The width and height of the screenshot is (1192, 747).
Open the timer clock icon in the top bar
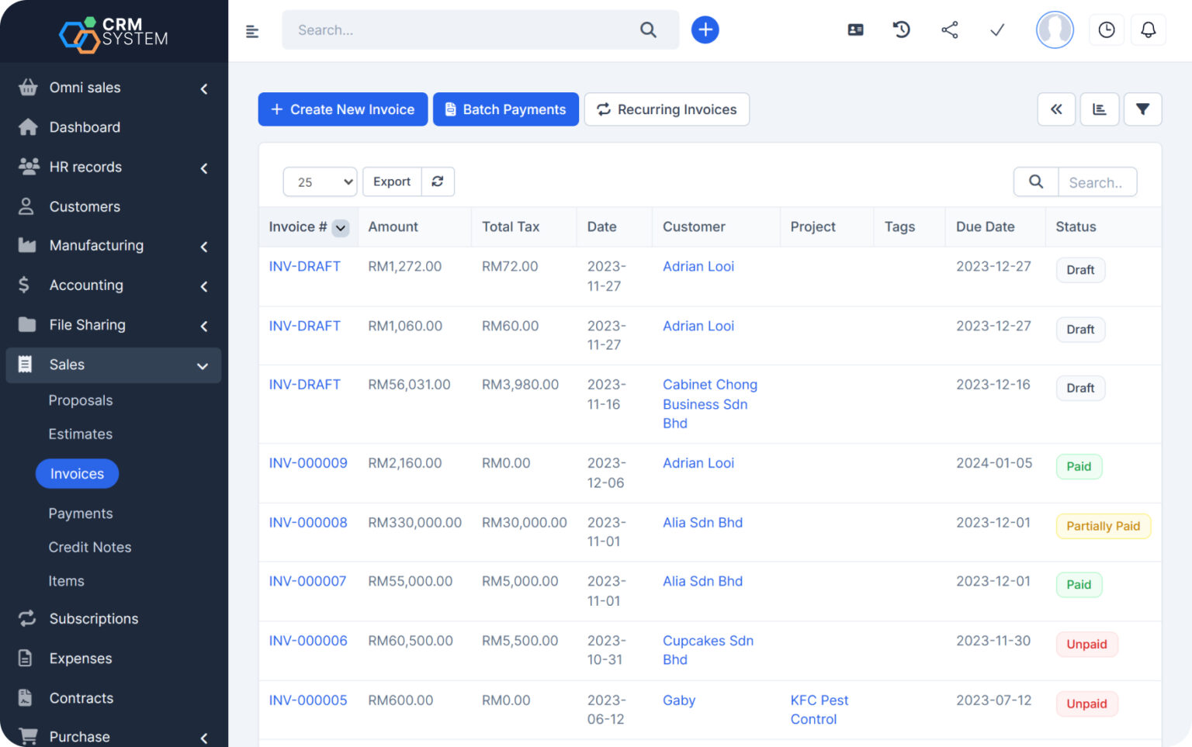[x=1106, y=30]
